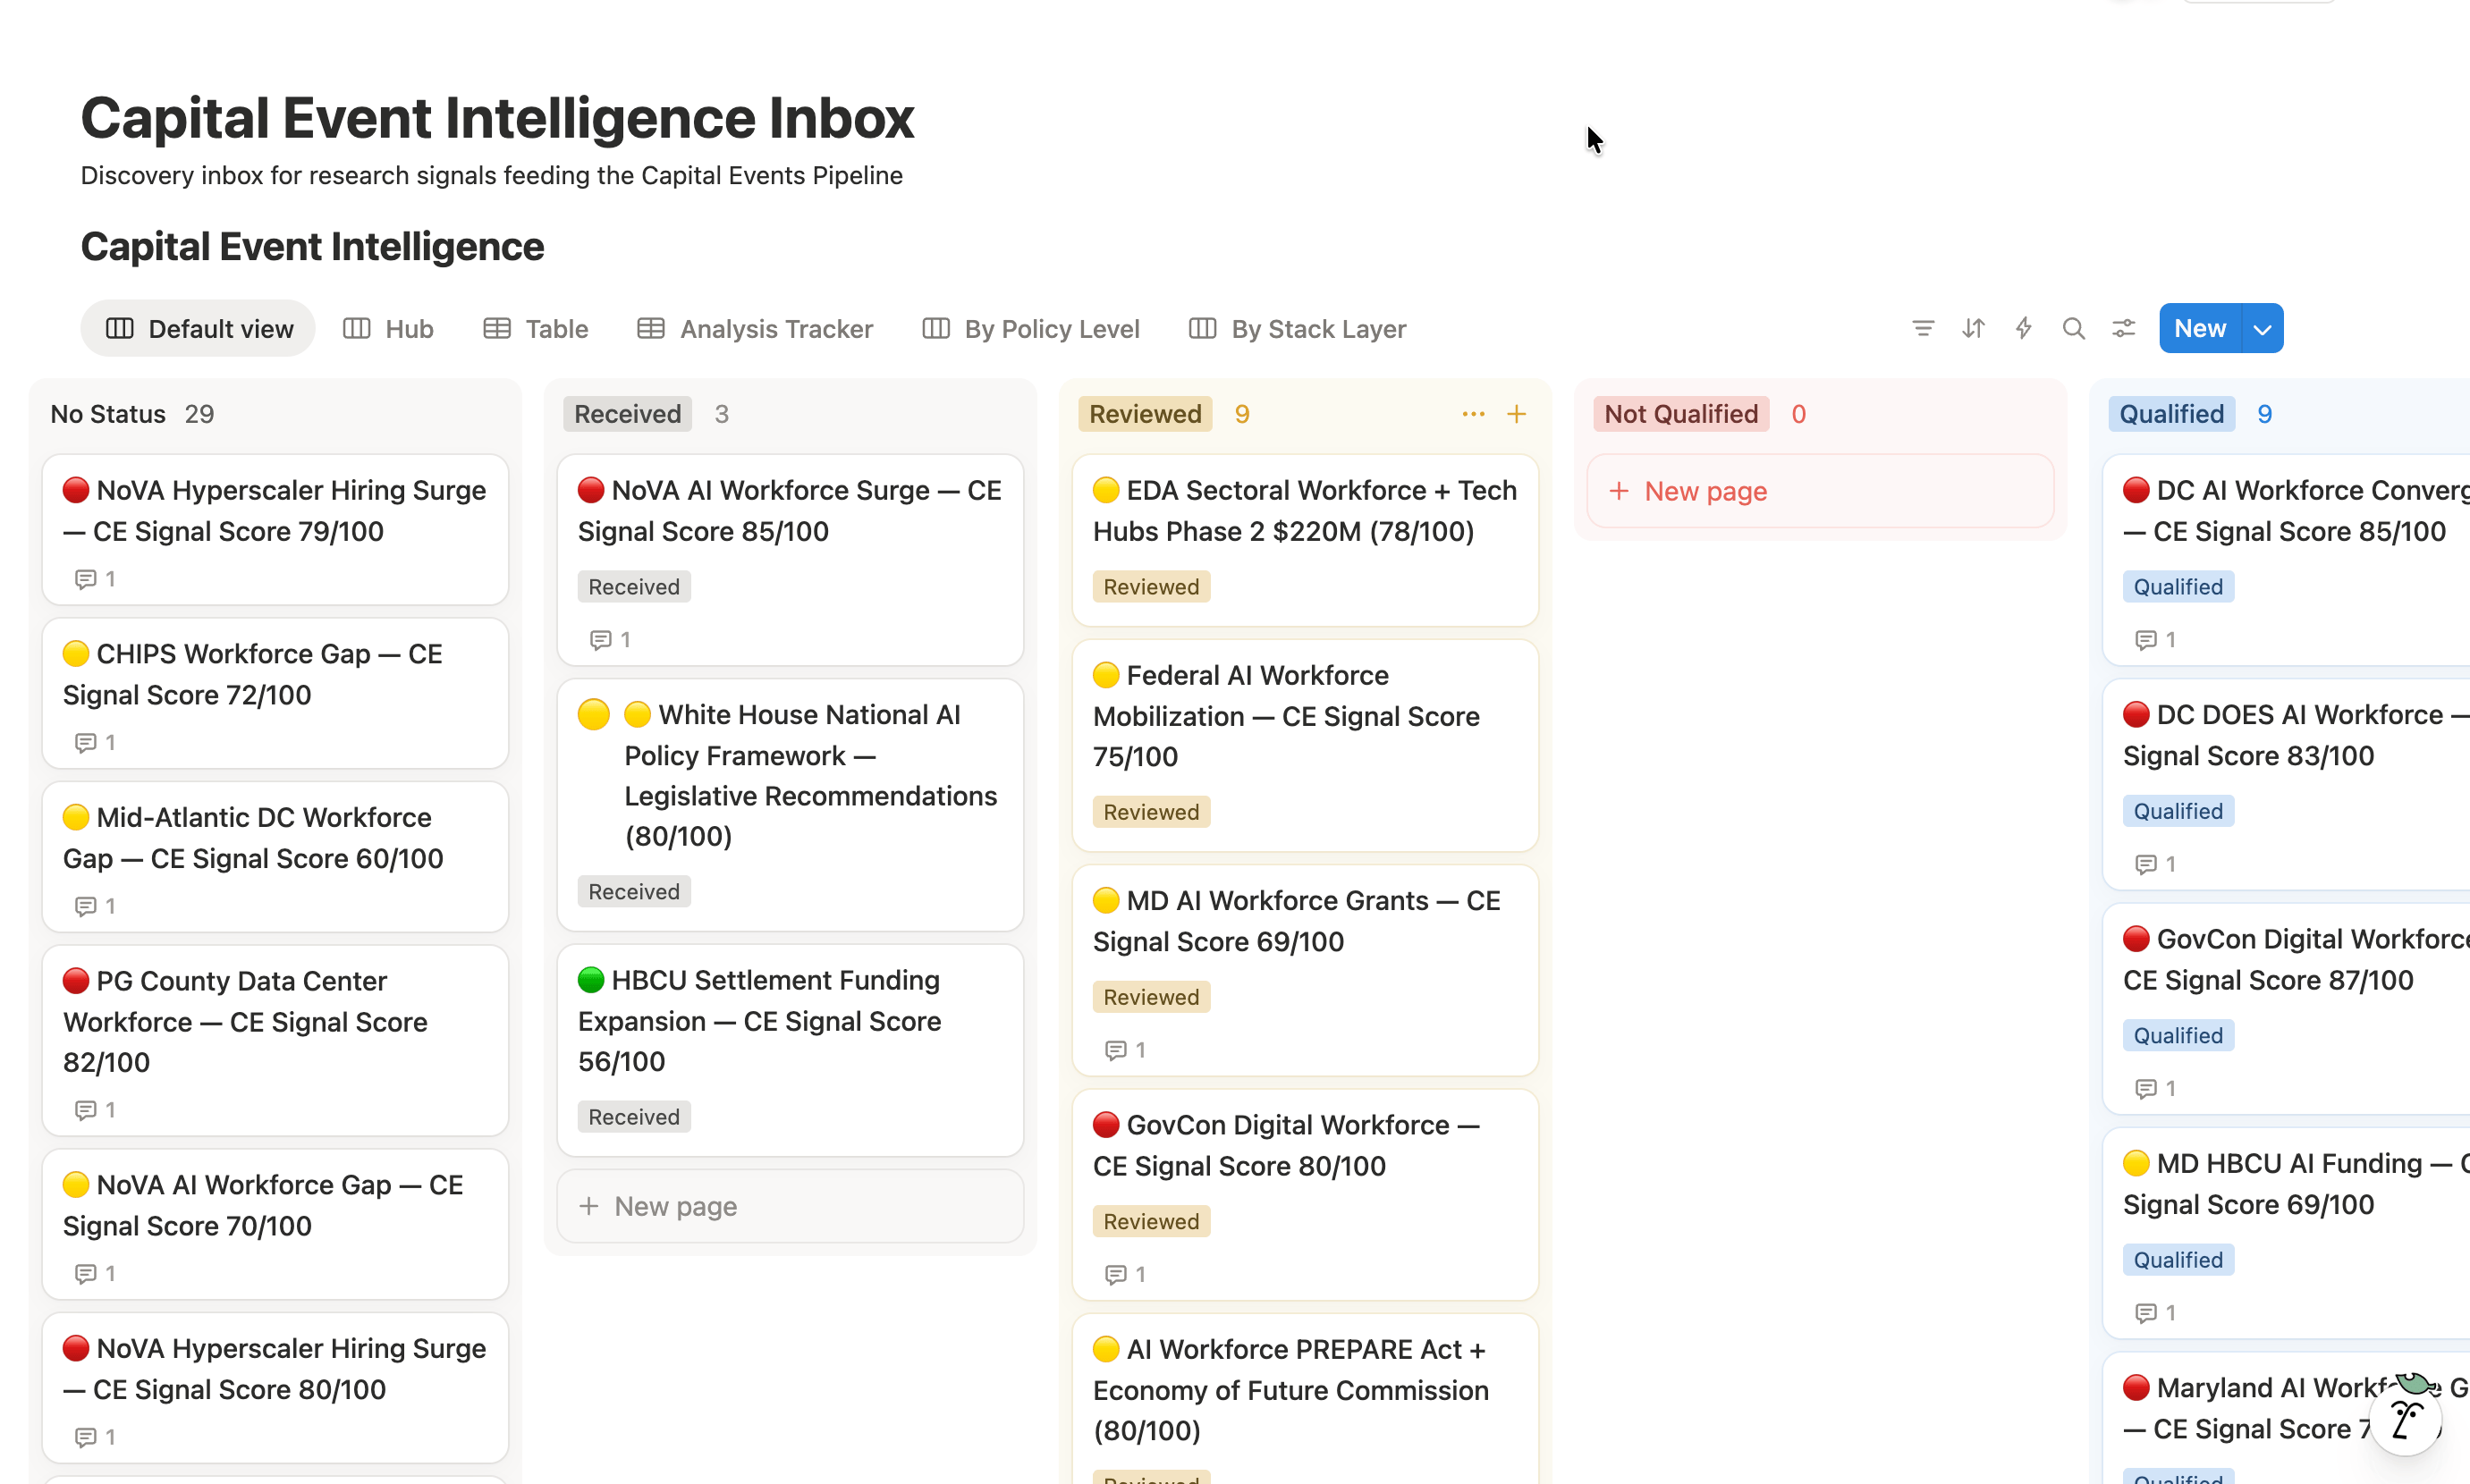
Task: Click the sort arrows icon
Action: tap(1972, 328)
